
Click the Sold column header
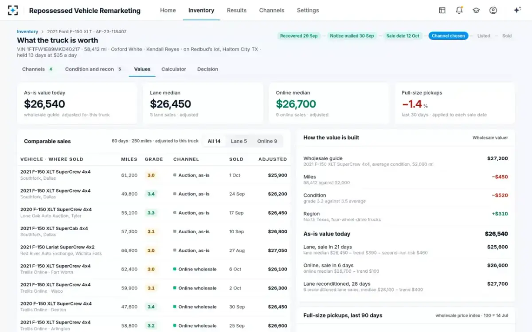point(236,159)
